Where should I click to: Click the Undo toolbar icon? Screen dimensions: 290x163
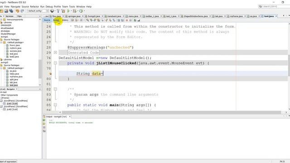(17, 11)
